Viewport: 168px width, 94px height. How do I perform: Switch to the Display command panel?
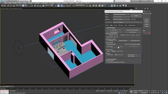[x=148, y=8]
